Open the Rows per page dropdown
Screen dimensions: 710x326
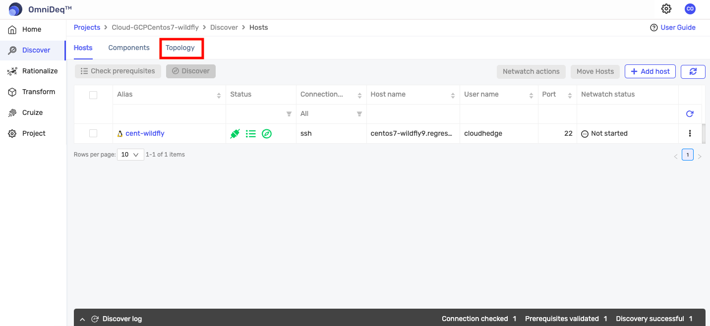130,155
